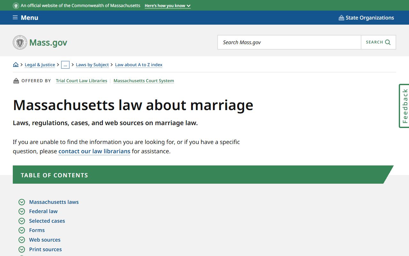This screenshot has width=409, height=256.
Task: Click the OFFERED BY building icon
Action: [x=16, y=81]
